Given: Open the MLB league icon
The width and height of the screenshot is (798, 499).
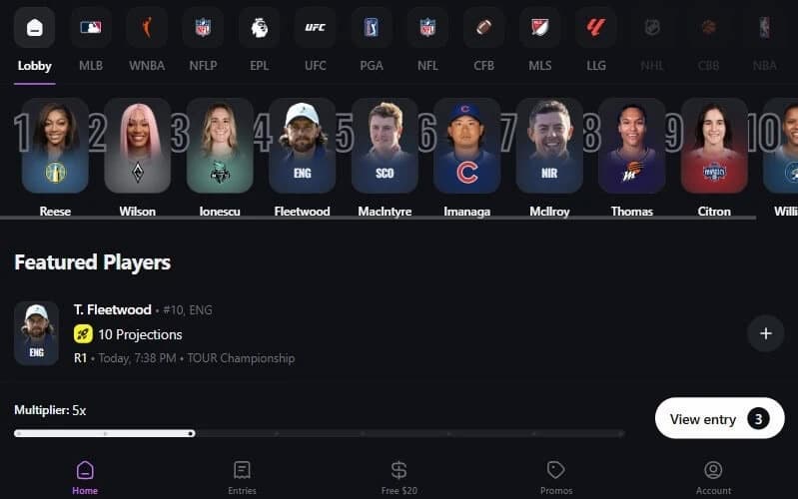Looking at the screenshot, I should (91, 28).
